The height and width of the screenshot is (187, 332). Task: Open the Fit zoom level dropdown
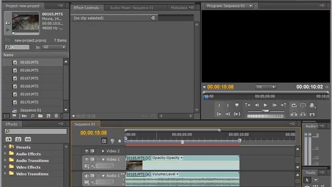pyautogui.click(x=265, y=87)
